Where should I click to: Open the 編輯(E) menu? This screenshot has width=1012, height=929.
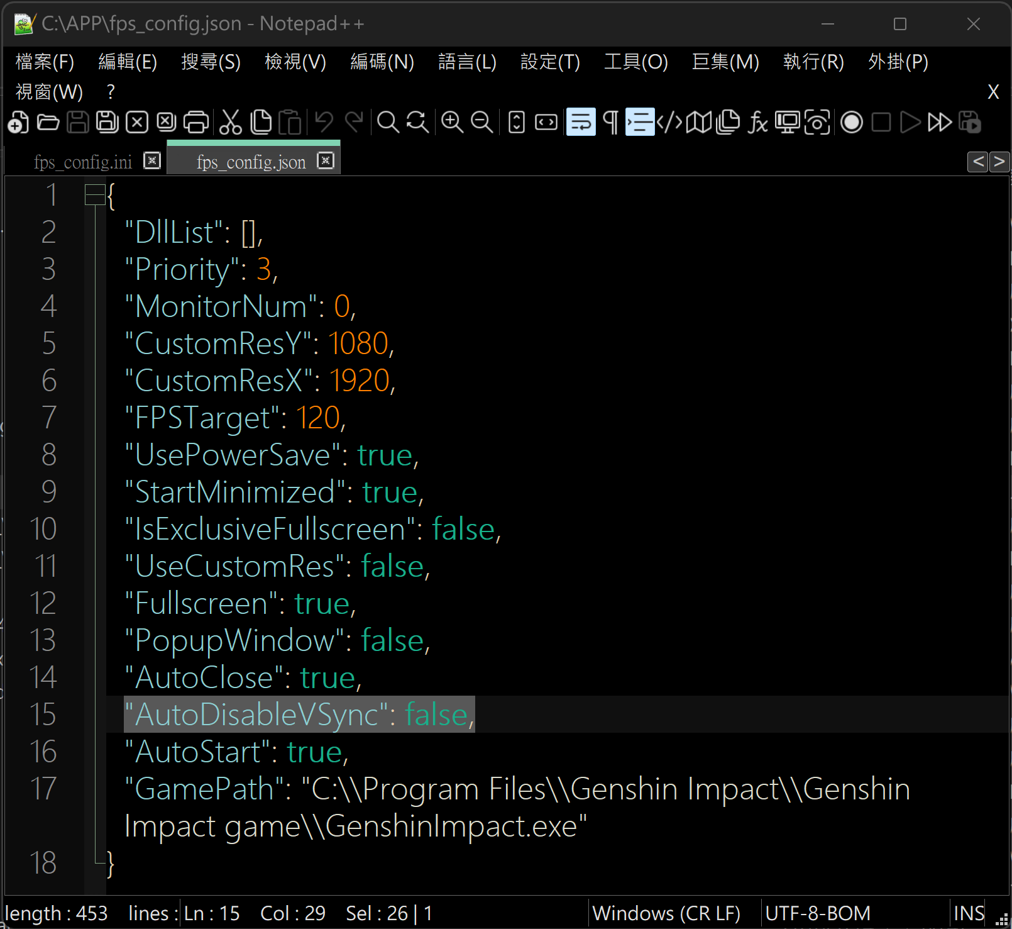point(128,62)
